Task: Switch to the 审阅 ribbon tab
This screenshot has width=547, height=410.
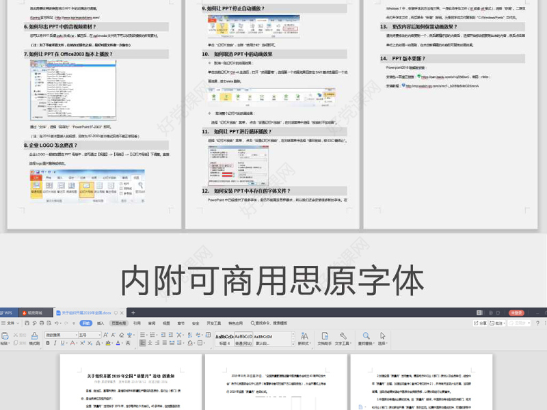Action: point(150,323)
